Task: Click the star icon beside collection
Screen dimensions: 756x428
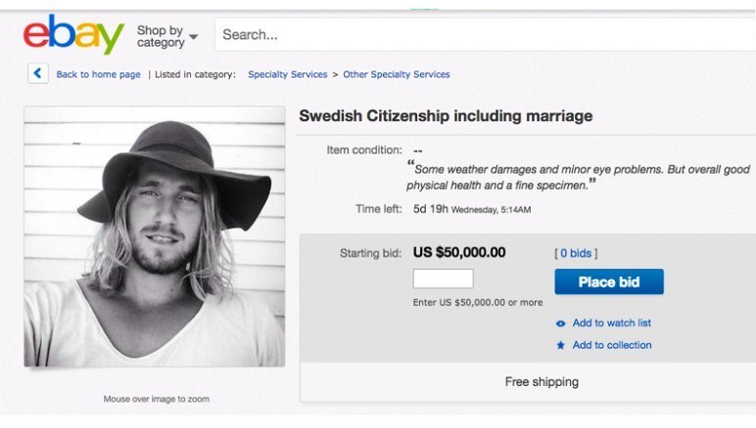Action: (x=560, y=345)
